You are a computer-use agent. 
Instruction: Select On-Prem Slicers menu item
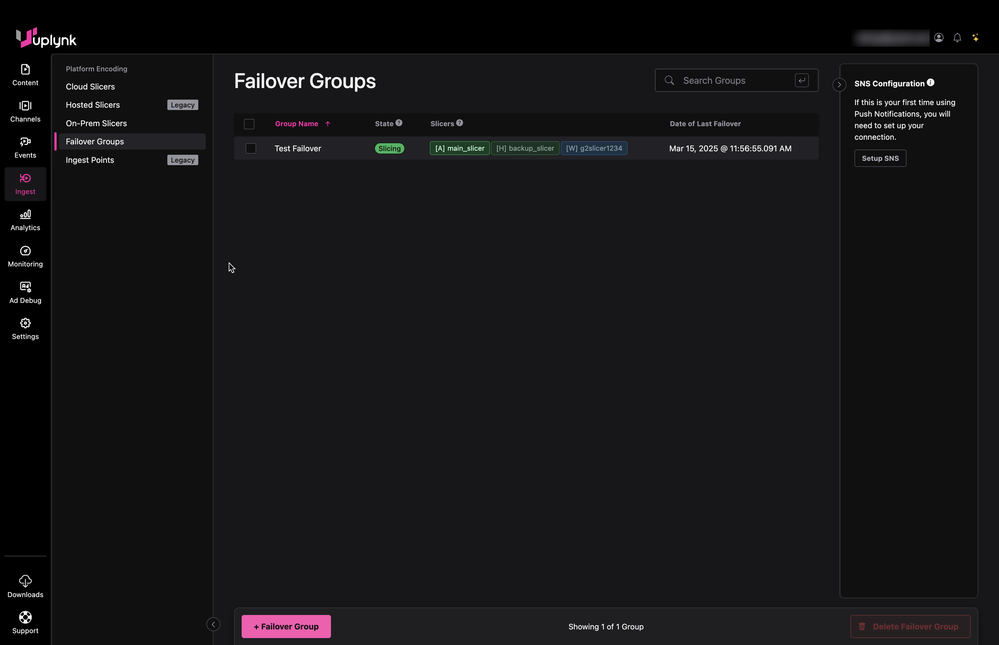pos(96,123)
